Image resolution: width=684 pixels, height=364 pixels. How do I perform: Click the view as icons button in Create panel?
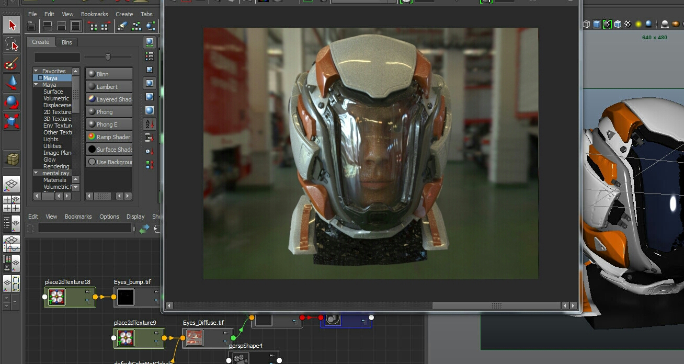pos(150,42)
